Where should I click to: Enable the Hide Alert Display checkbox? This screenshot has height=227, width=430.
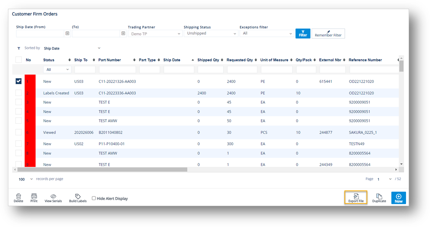[94, 198]
